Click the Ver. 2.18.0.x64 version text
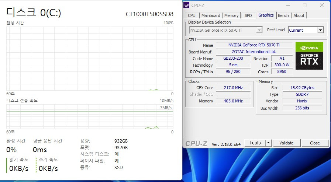Image resolution: width=331 pixels, height=182 pixels. (226, 144)
